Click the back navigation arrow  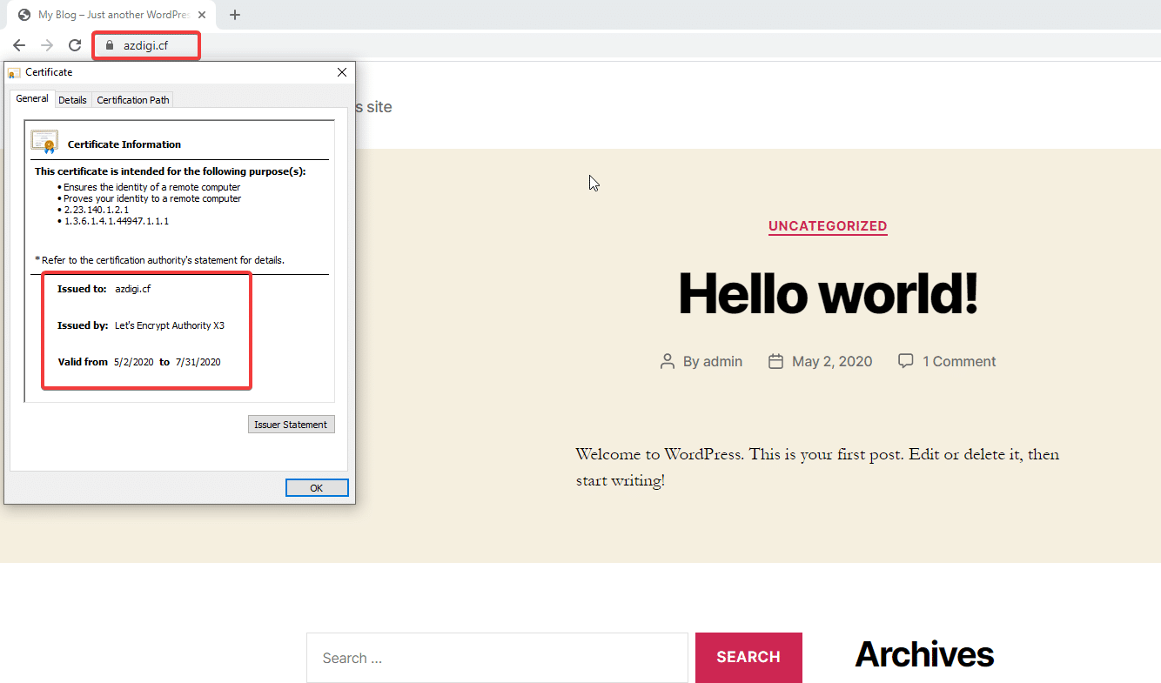[x=18, y=44]
